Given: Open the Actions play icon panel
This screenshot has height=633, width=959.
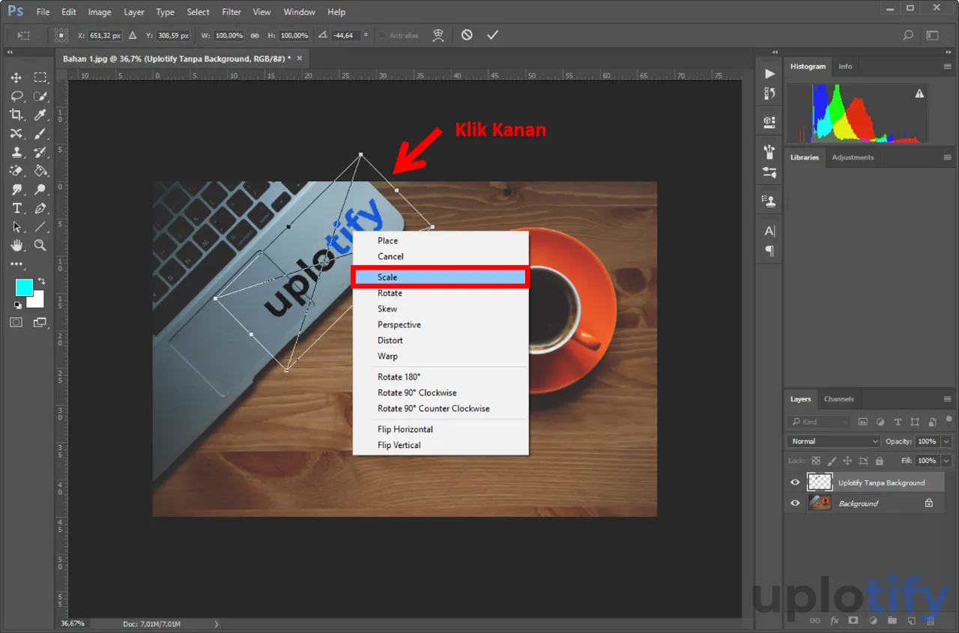Looking at the screenshot, I should click(769, 73).
